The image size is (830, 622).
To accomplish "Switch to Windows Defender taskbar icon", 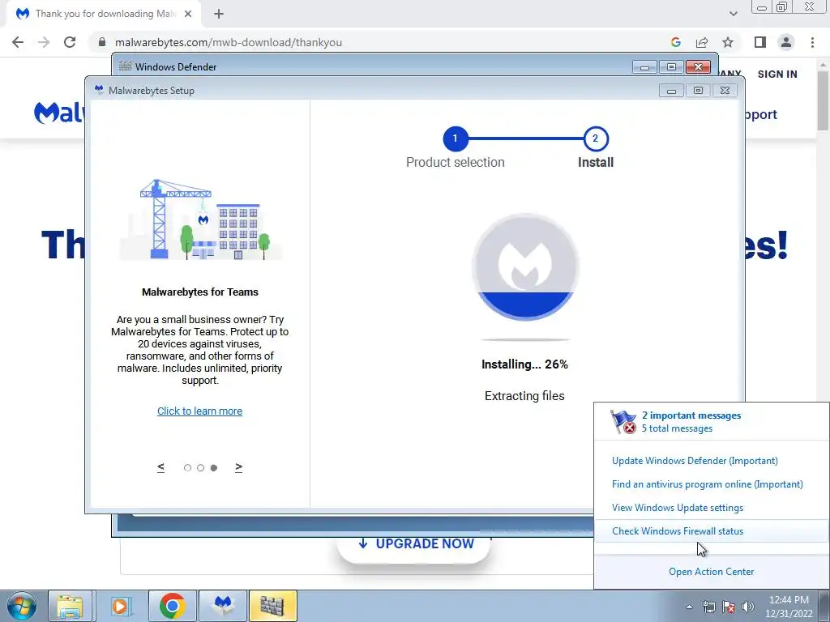I will point(272,606).
